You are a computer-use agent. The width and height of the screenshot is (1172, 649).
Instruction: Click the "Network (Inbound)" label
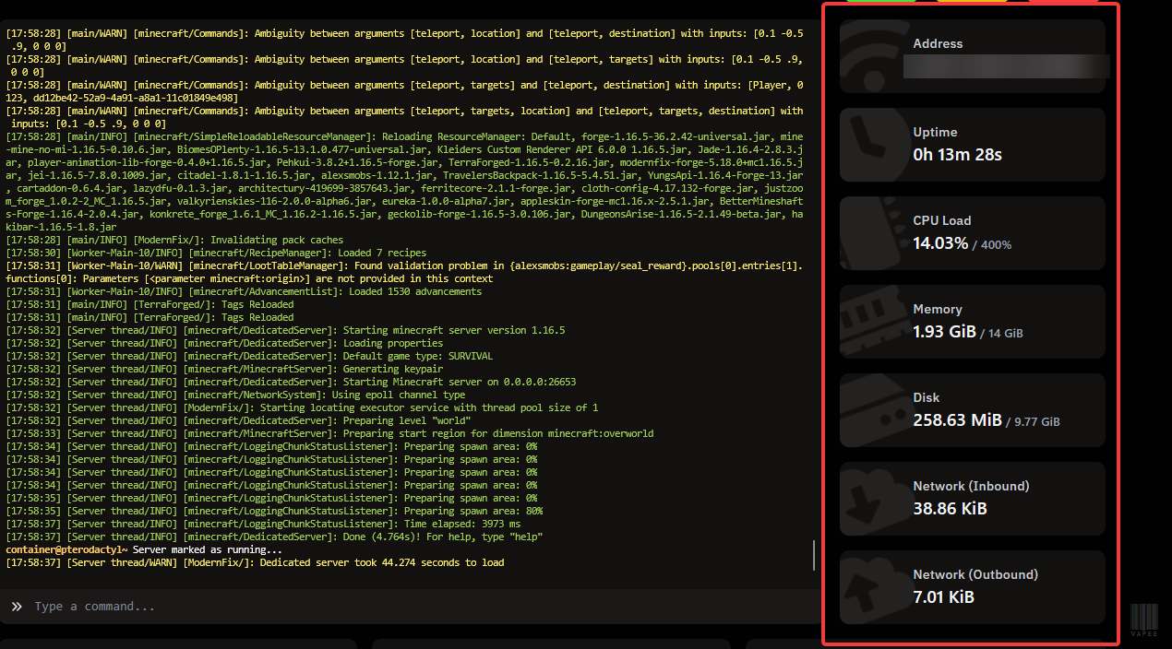tap(971, 486)
